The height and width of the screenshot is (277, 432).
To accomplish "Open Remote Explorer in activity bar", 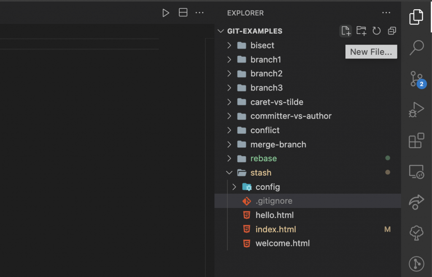I will [x=416, y=171].
